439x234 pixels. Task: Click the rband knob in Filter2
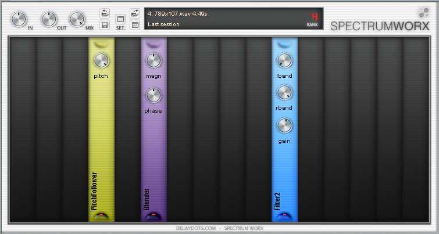(284, 92)
